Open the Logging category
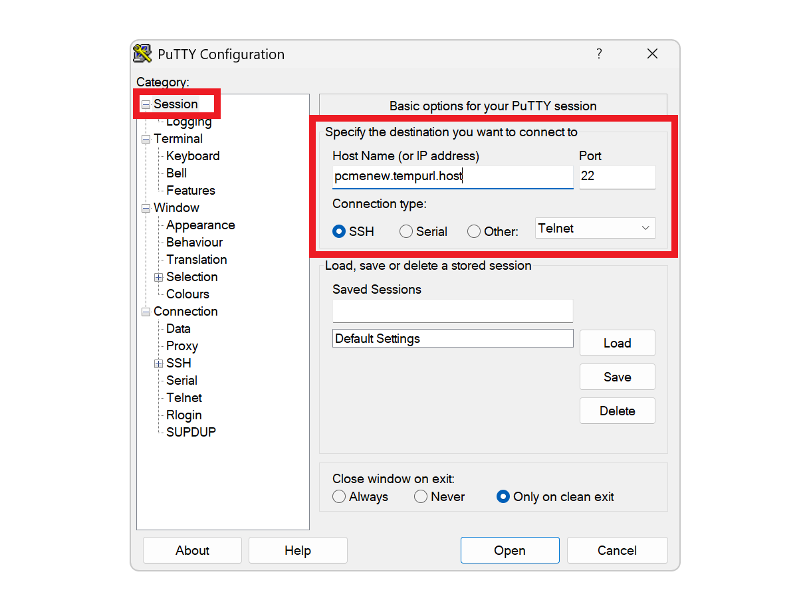The width and height of the screenshot is (811, 610). [x=189, y=121]
